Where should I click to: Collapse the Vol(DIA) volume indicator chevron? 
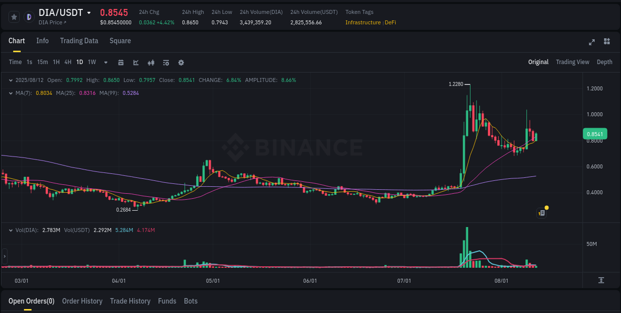pos(11,230)
